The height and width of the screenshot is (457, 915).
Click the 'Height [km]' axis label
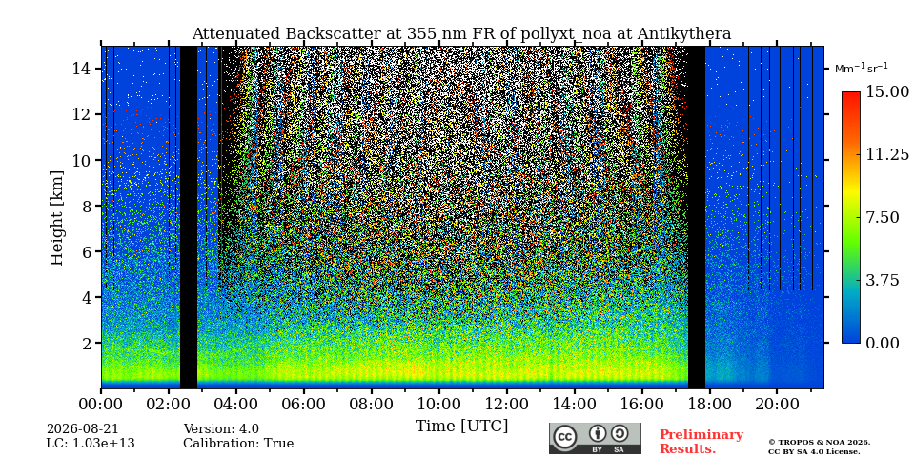click(x=56, y=217)
